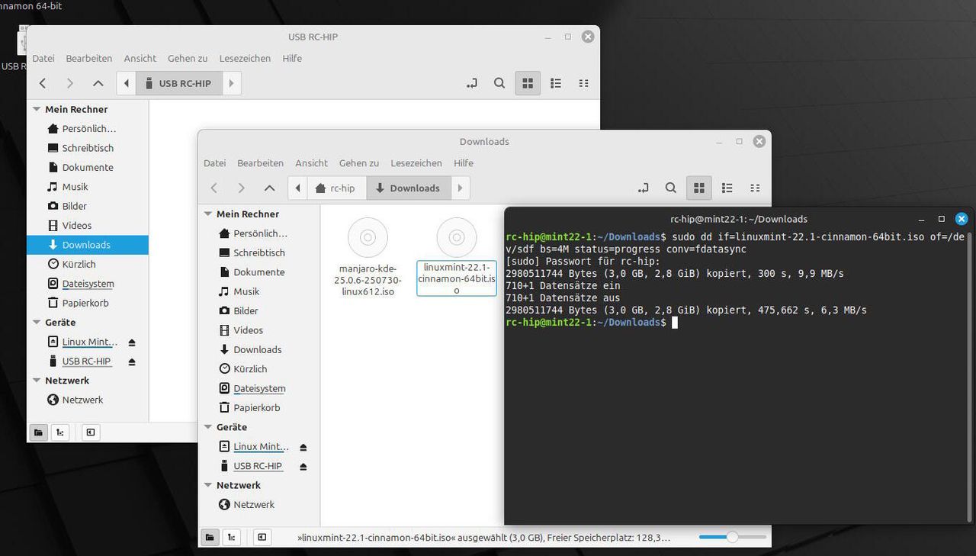Eject USB RC-HIP in Downloads window sidebar
The image size is (976, 556).
click(303, 466)
